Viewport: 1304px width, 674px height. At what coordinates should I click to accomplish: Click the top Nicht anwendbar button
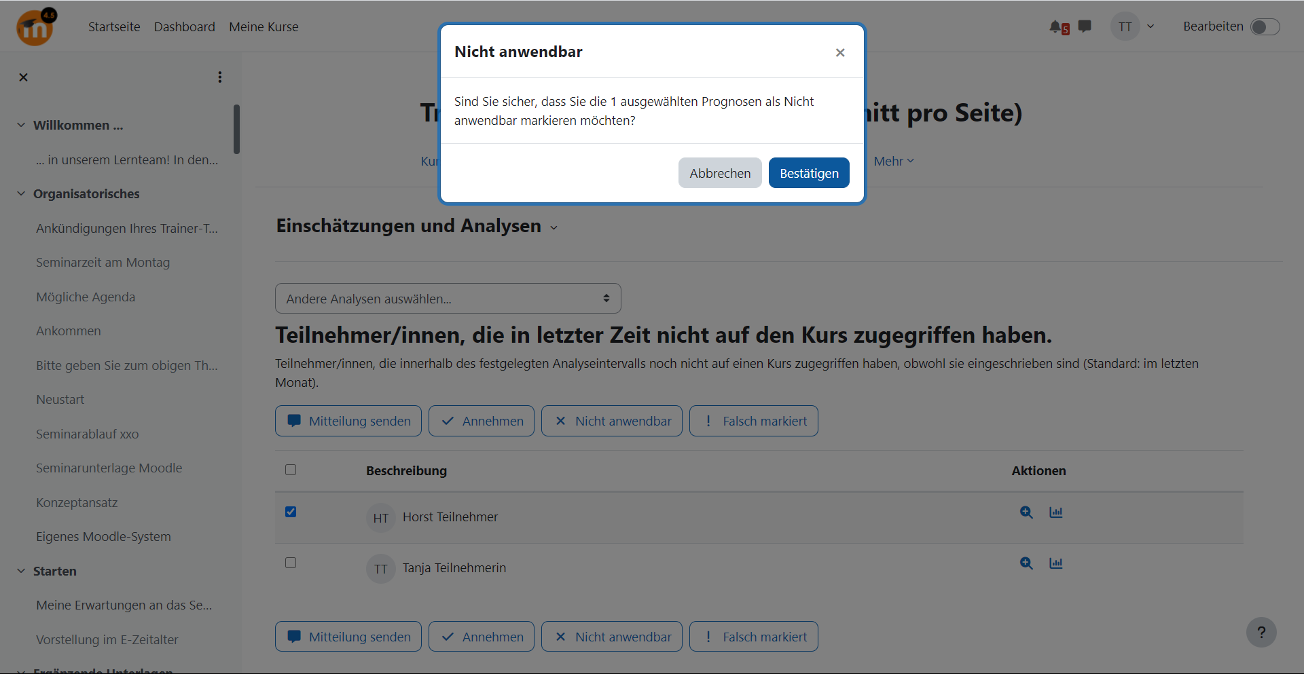(612, 421)
